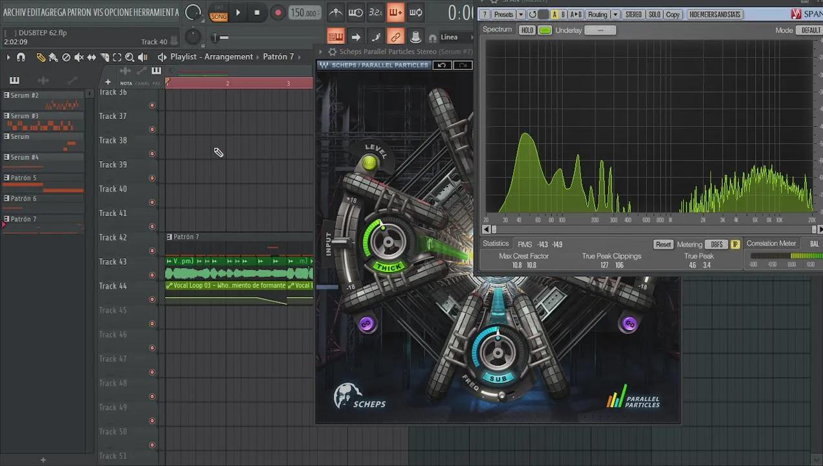Toggle Pat/Song mode switch

click(219, 12)
